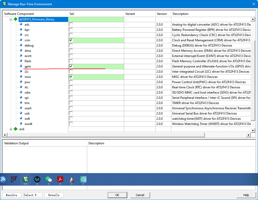Collapse the at32f413_firmware_library tree node
The image size is (258, 200).
[11, 19]
